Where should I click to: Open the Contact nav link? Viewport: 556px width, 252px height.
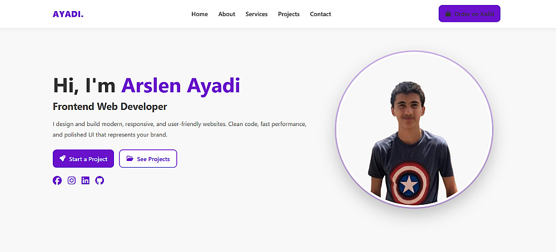tap(321, 14)
